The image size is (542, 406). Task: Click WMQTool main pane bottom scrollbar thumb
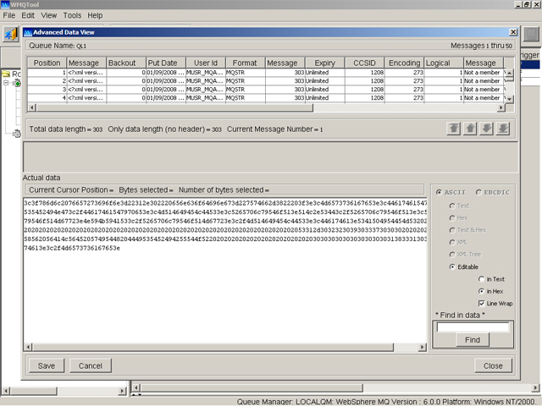tap(252, 387)
